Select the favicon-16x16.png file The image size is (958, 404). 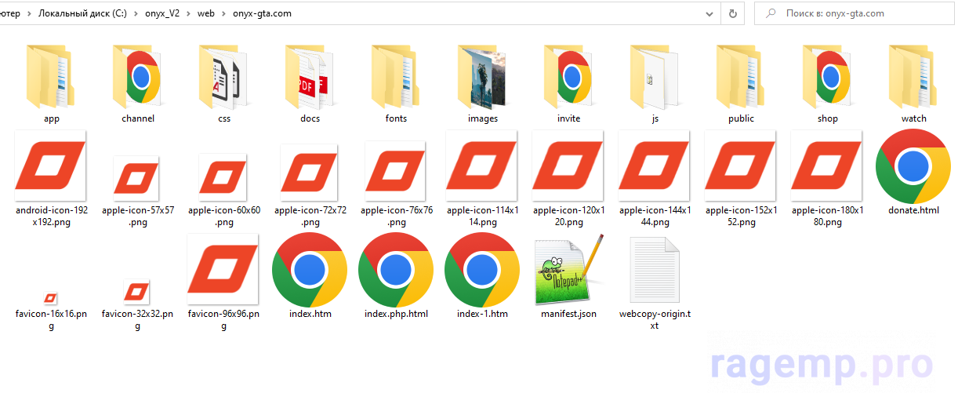51,297
